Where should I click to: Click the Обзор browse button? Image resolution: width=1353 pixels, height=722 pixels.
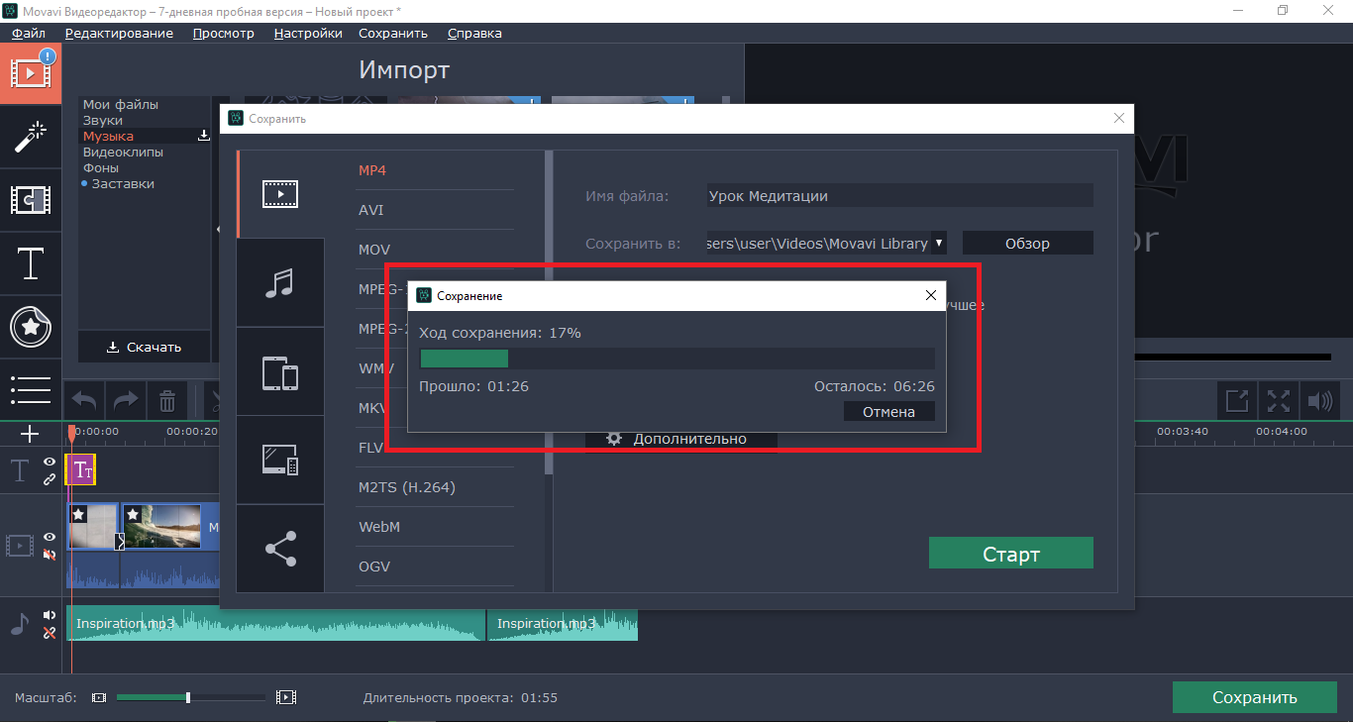coord(1027,243)
